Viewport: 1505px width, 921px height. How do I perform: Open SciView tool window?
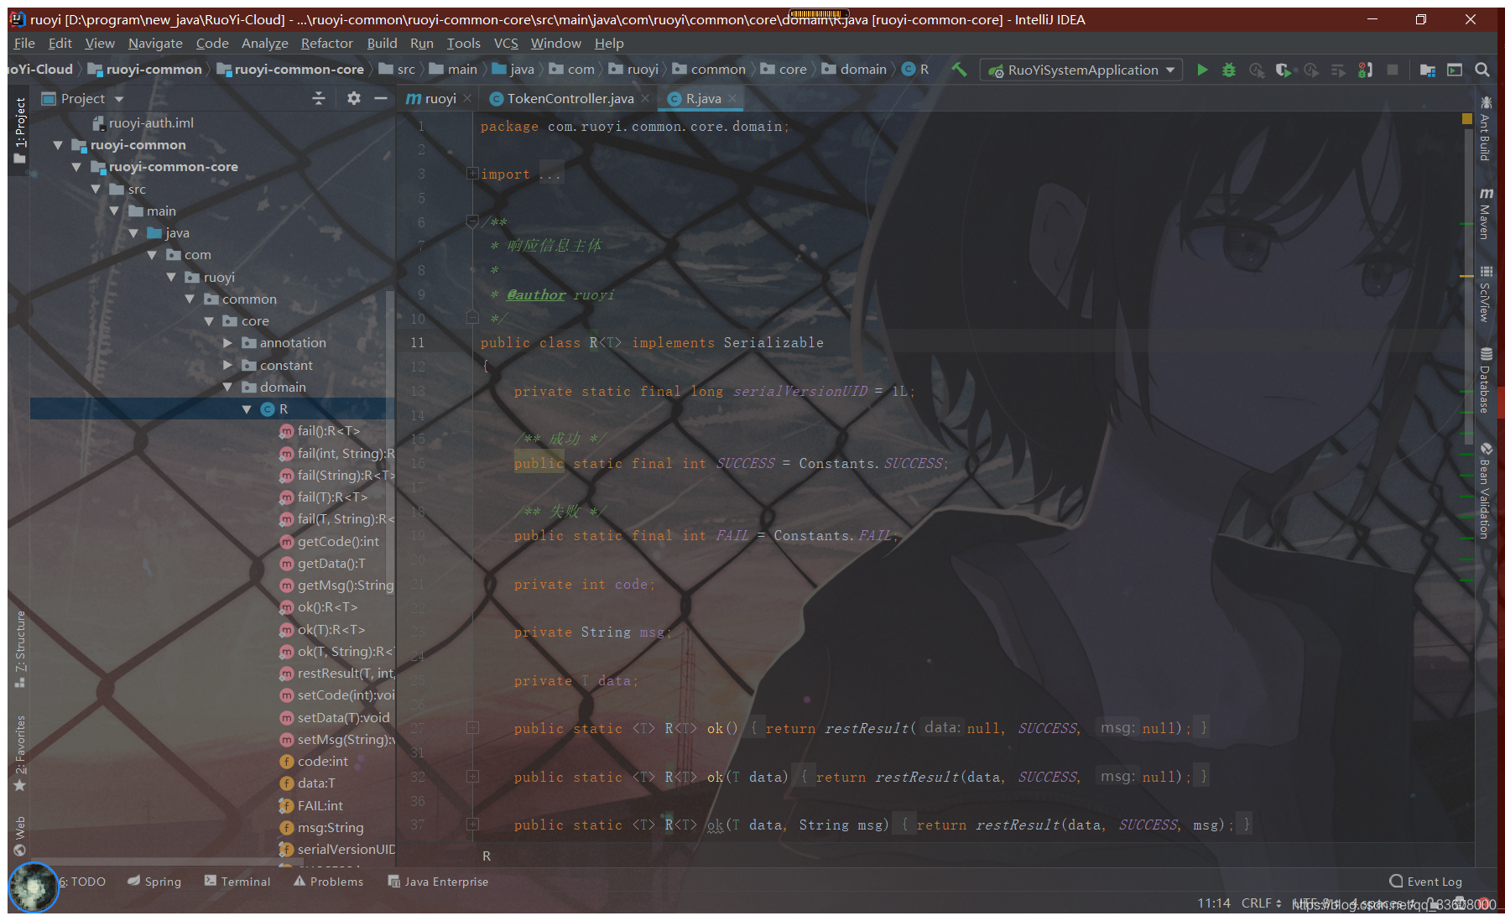1484,294
